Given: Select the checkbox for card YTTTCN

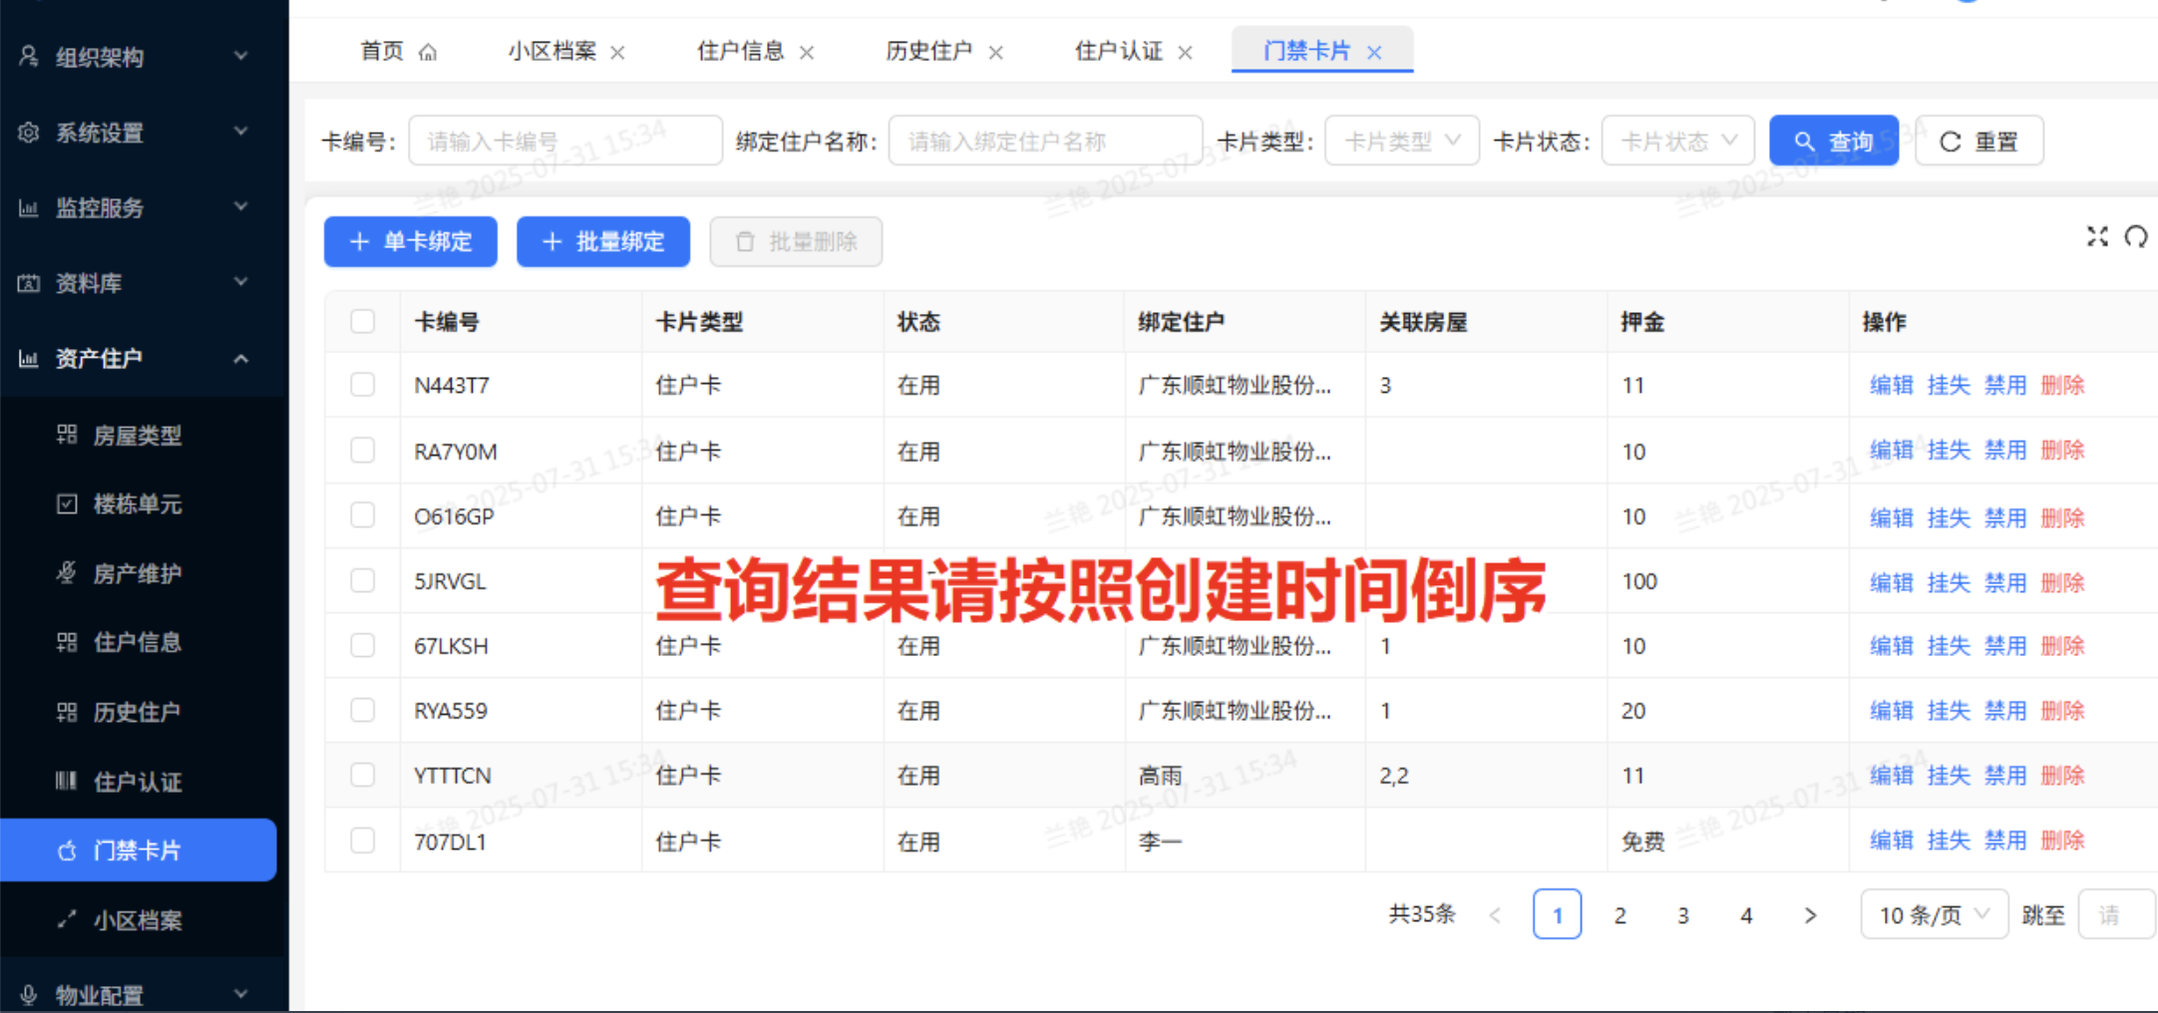Looking at the screenshot, I should (363, 775).
